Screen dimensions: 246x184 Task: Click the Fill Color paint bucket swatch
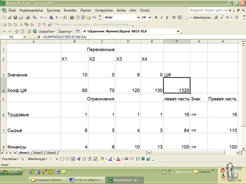(x=102, y=158)
